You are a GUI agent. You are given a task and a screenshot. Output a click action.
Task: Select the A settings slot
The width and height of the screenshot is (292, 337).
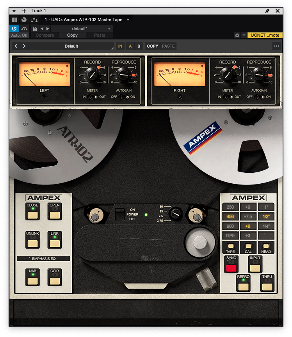pyautogui.click(x=130, y=46)
